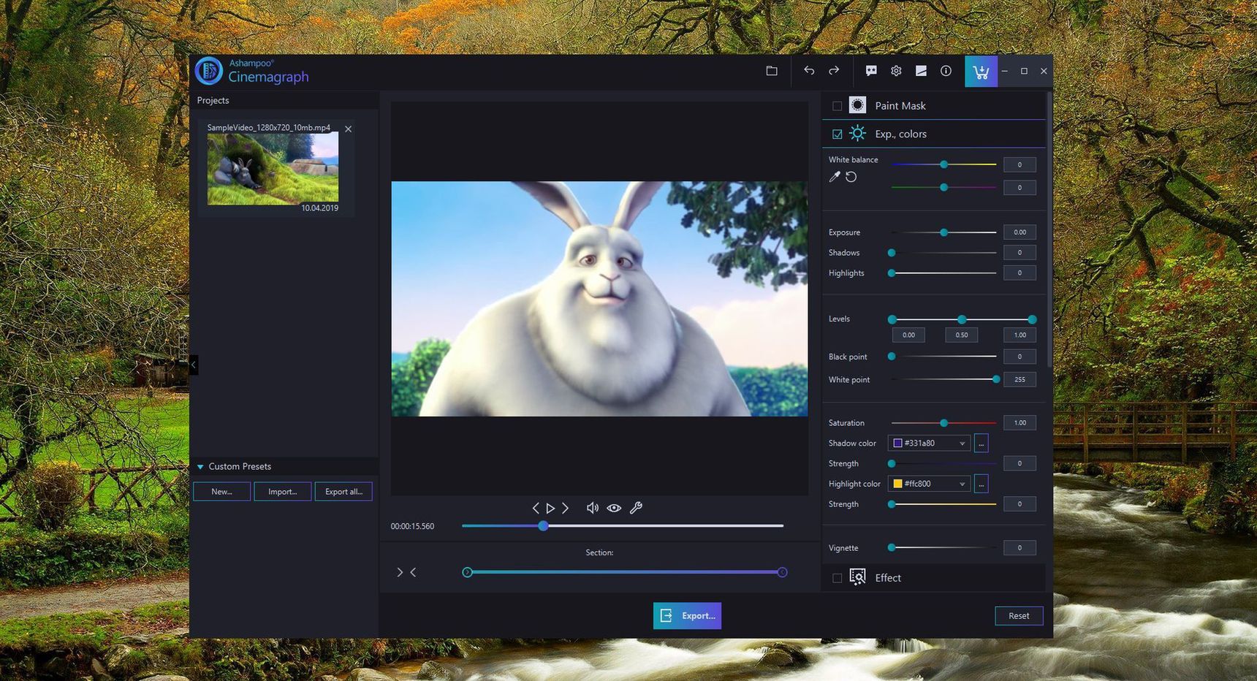Set section start marker icon
The height and width of the screenshot is (681, 1257).
(400, 572)
